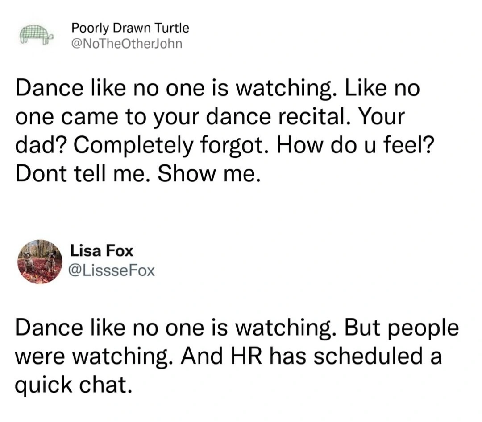Click the line 'Dance like no one is watching. Like no'
This screenshot has height=422, width=482.
point(217,89)
